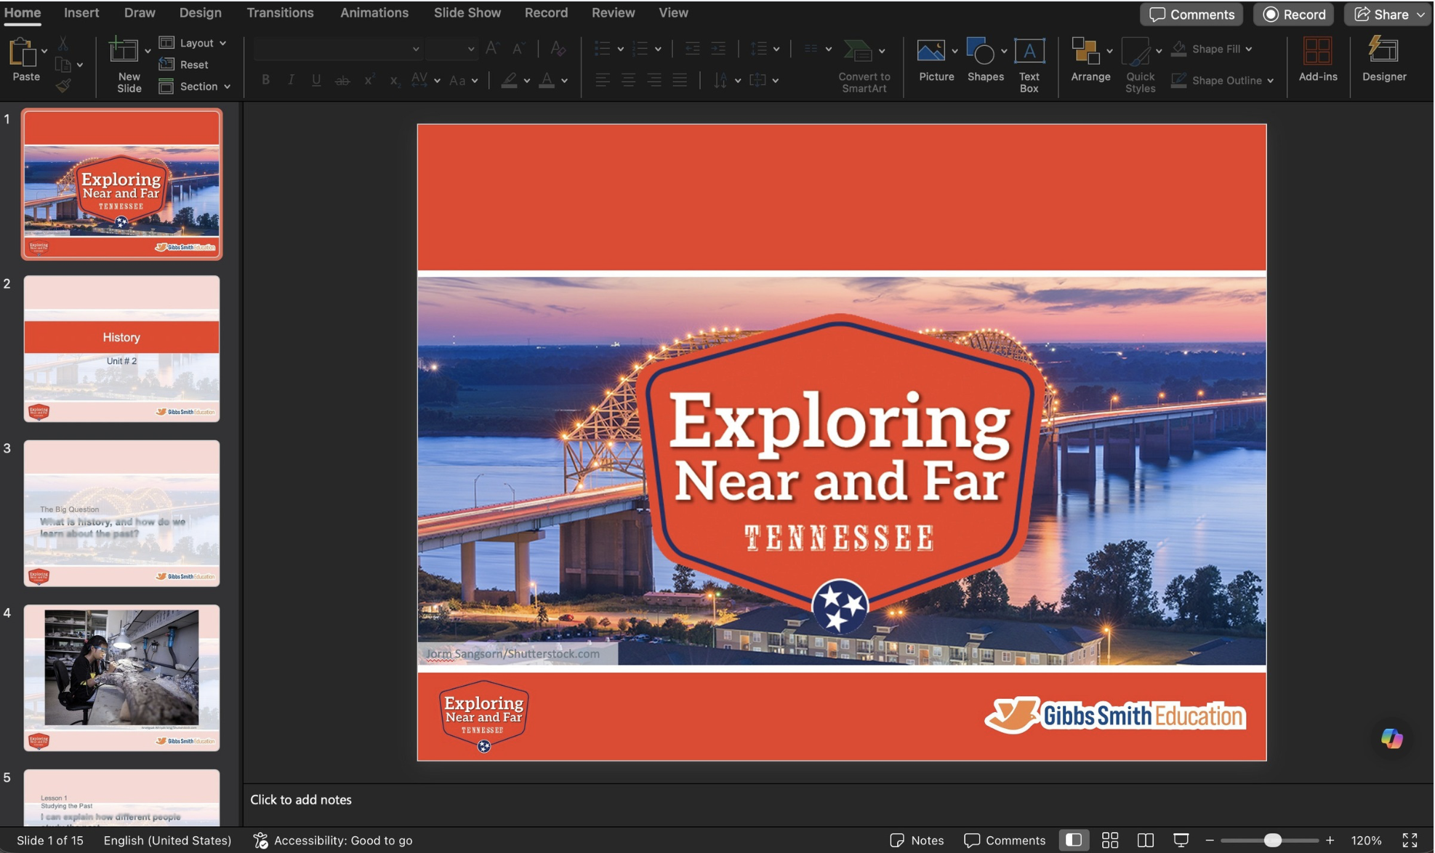Click the zoom slider handle
The image size is (1435, 853).
pyautogui.click(x=1272, y=840)
